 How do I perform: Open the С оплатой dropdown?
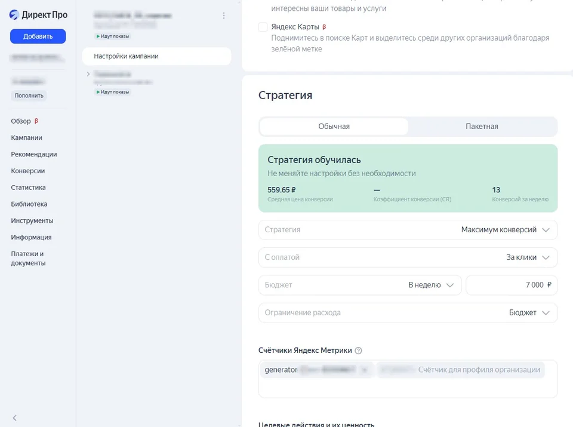(408, 257)
